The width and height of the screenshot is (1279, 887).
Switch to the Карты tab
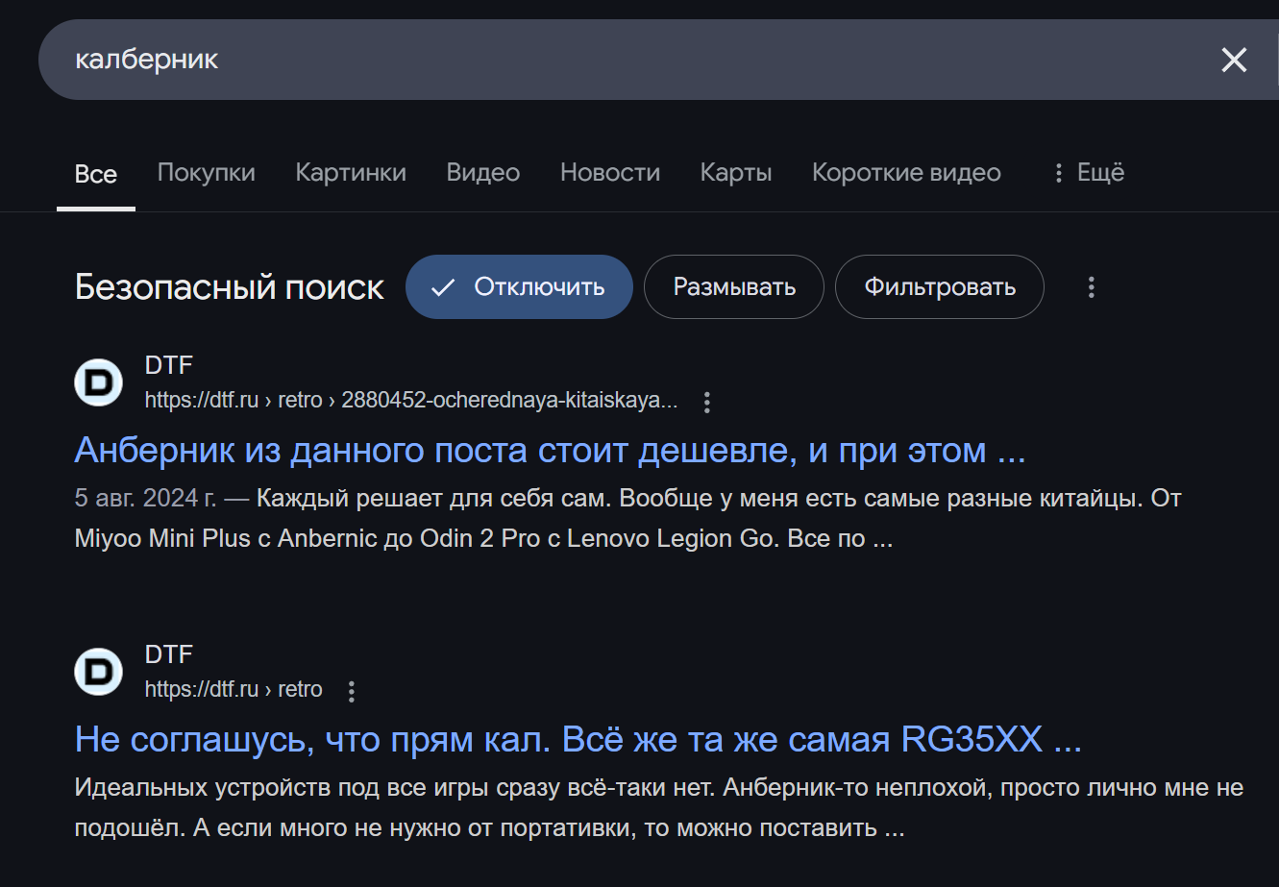[736, 173]
